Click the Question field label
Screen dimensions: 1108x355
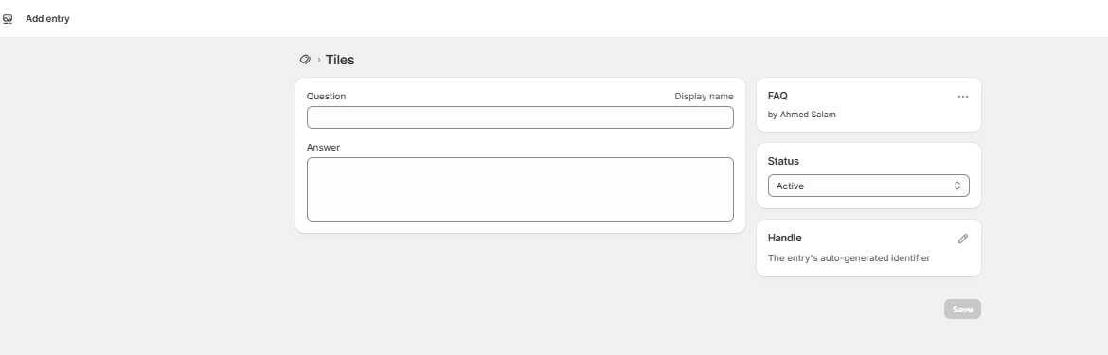point(327,97)
